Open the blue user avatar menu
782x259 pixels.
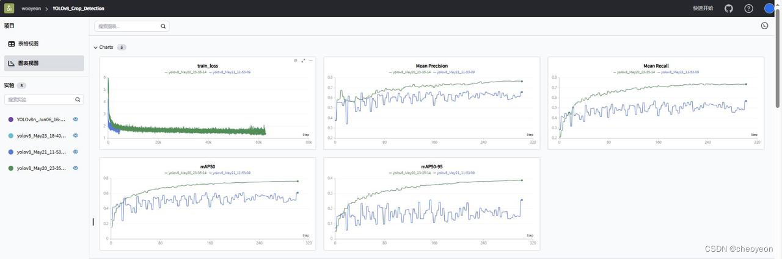pos(769,9)
